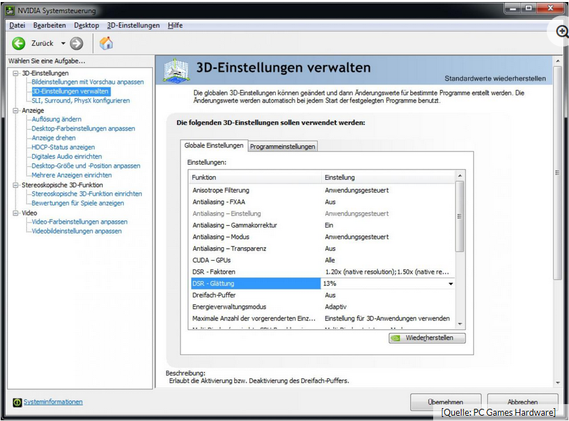
Task: Click the magnifier zoom icon at the top right
Action: click(562, 32)
